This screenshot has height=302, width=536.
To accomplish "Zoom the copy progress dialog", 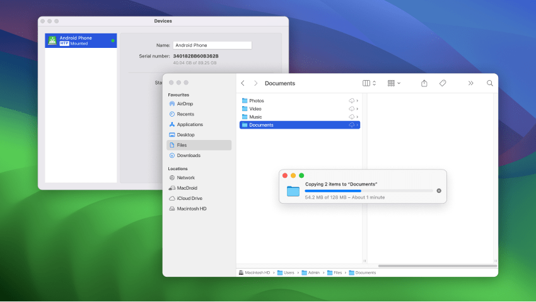I will pos(301,175).
